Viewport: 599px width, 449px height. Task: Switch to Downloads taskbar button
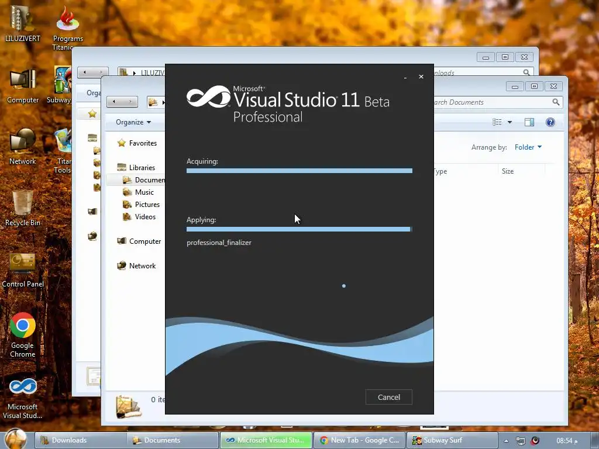81,440
